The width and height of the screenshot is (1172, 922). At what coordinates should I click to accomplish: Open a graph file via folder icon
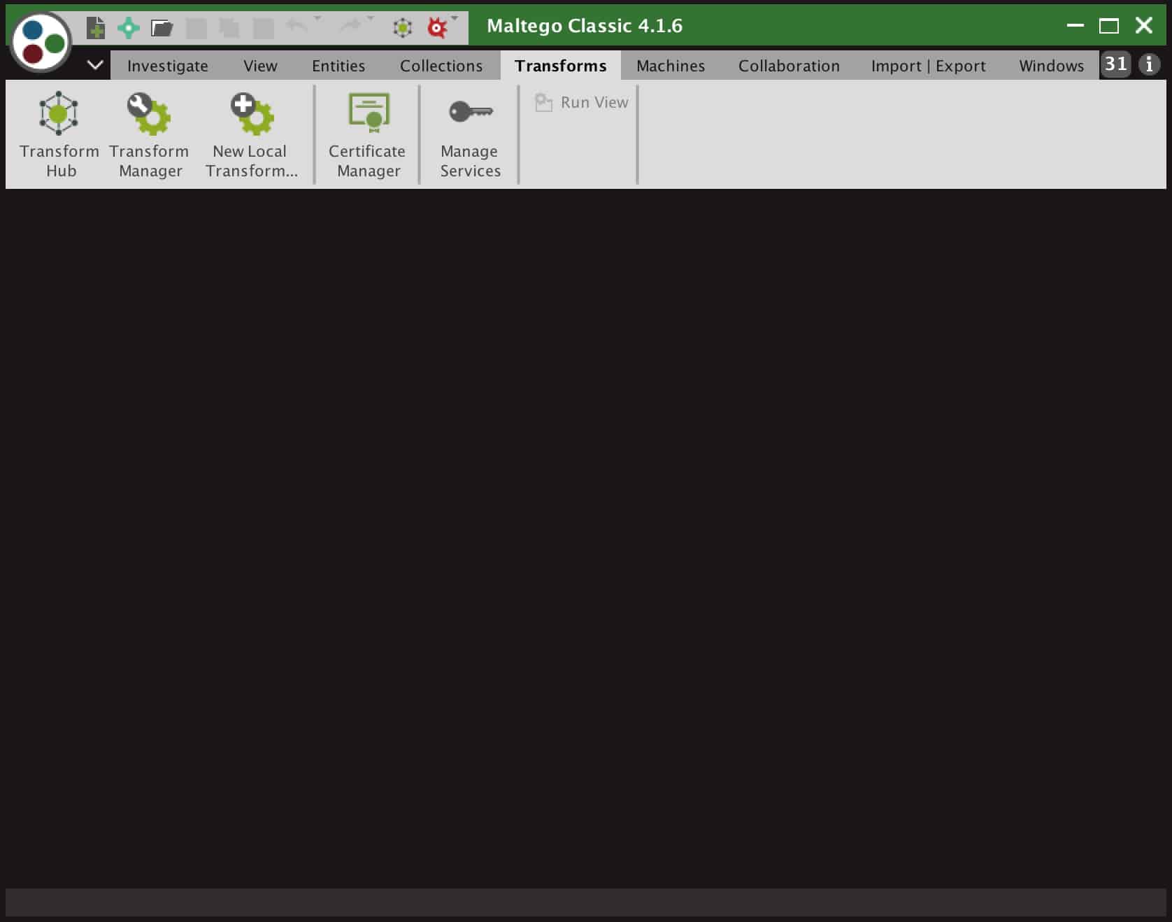[162, 28]
